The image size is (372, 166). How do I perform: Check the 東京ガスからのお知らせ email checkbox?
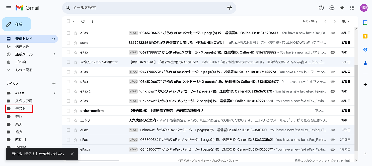point(68,62)
